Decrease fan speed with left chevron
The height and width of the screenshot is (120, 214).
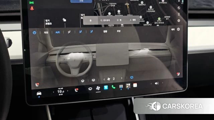click(104, 79)
